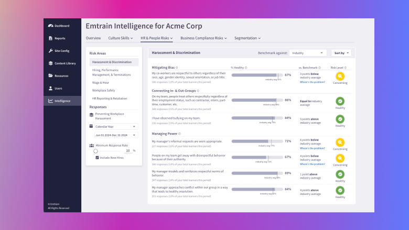
Task: Click the people icon beside Minimum Response Rate
Action: (92, 145)
